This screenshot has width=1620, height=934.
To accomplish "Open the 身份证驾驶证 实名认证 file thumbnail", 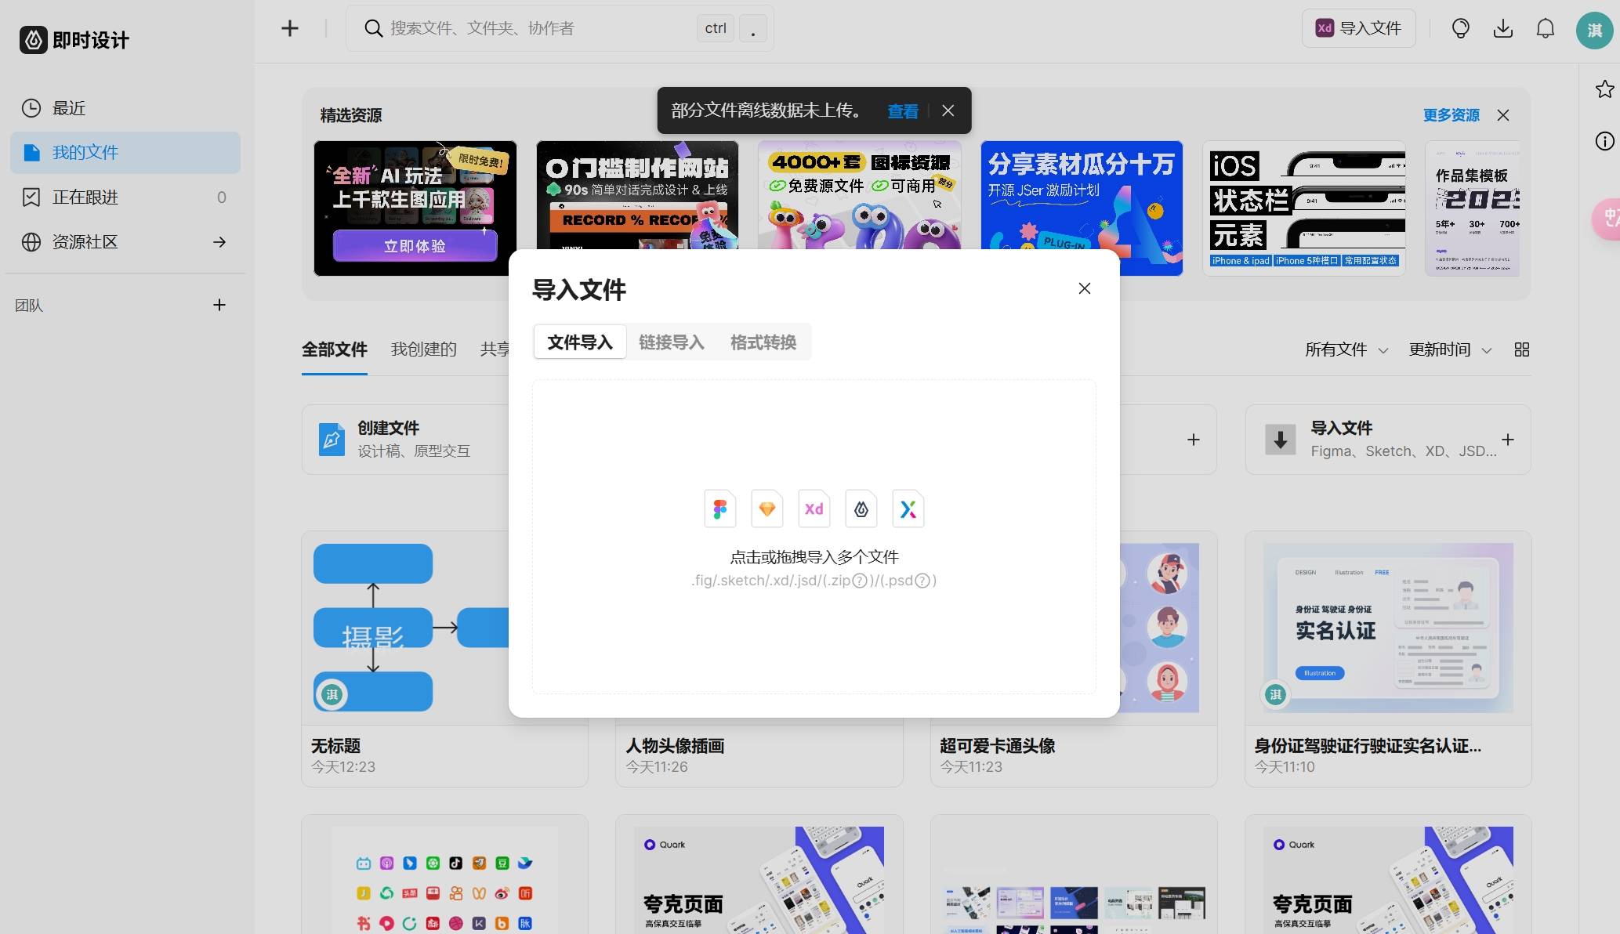I will pos(1387,628).
